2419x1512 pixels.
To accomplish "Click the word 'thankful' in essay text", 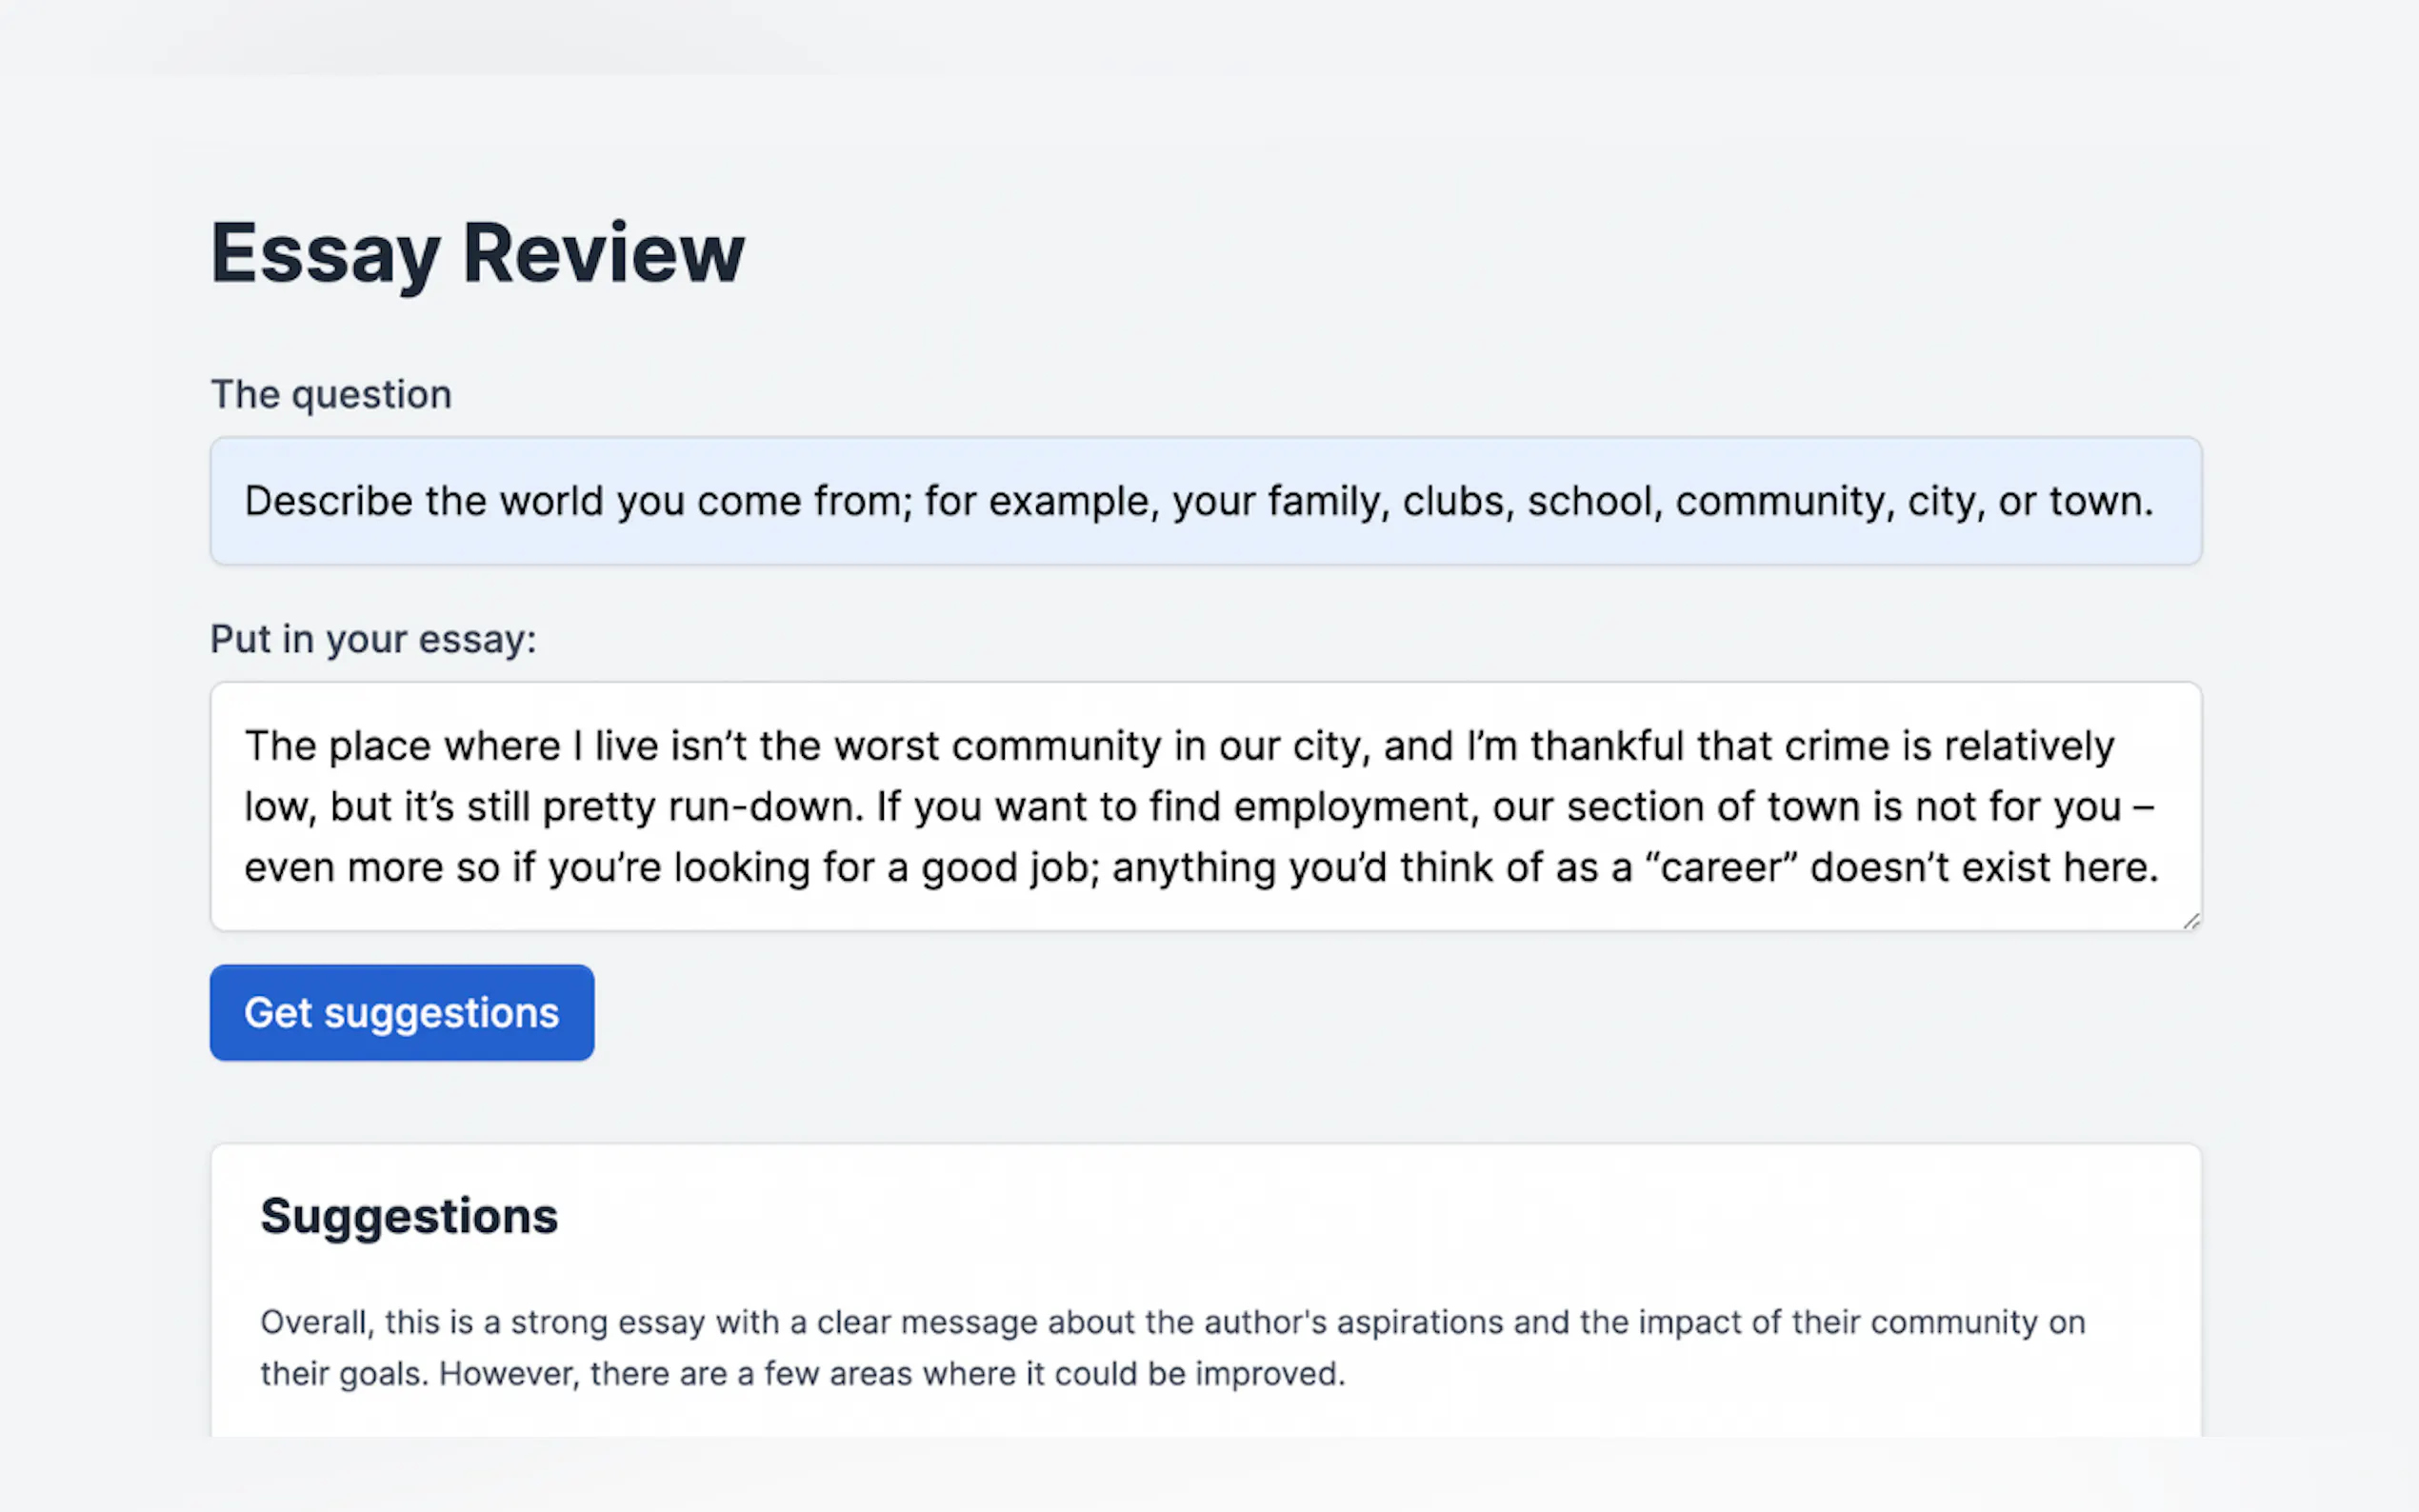I will click(1607, 746).
